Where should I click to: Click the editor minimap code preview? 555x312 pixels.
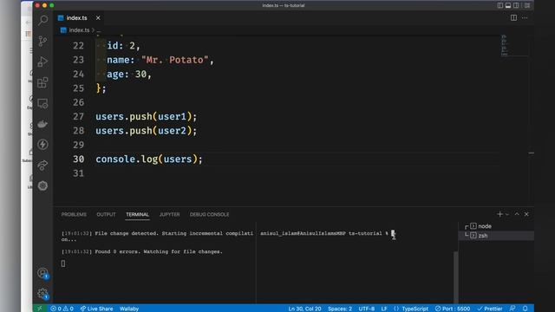[x=505, y=45]
